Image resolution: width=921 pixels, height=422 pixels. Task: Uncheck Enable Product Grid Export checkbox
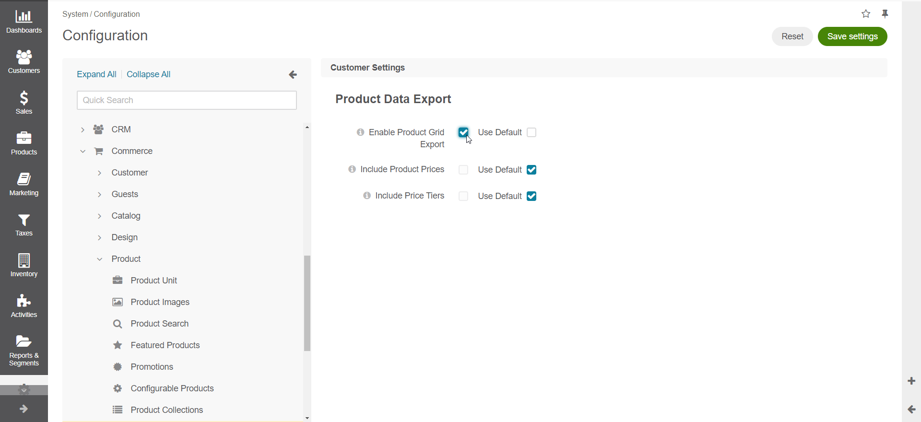coord(463,132)
